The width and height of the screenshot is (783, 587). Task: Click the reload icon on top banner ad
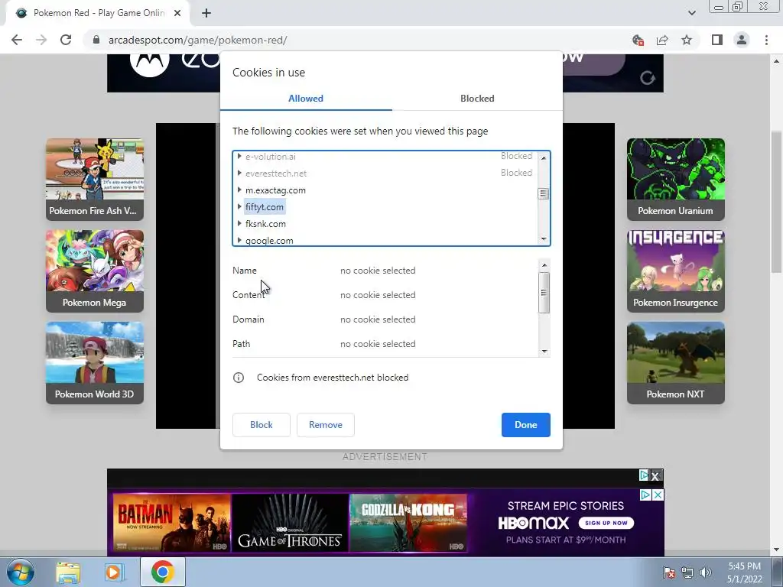647,77
